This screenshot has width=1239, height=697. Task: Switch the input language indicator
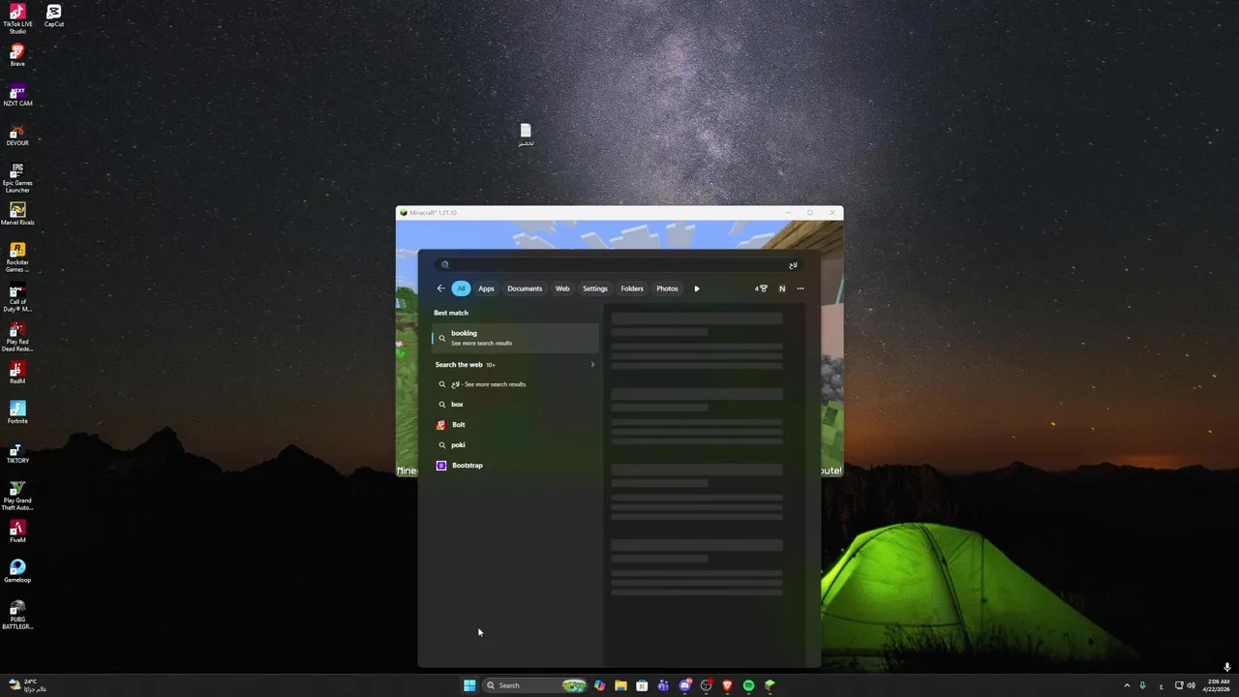[x=1161, y=686]
